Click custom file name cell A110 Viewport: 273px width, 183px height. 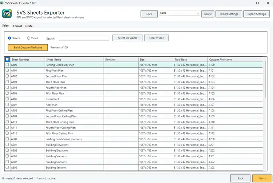[x=235, y=122]
